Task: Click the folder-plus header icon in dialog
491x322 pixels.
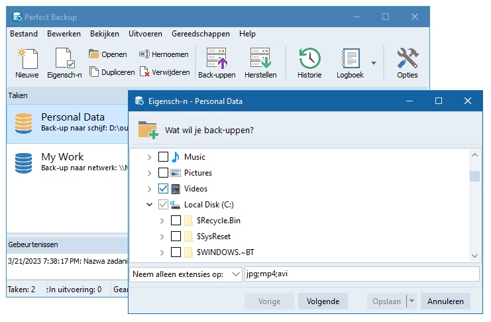Action: click(x=148, y=130)
